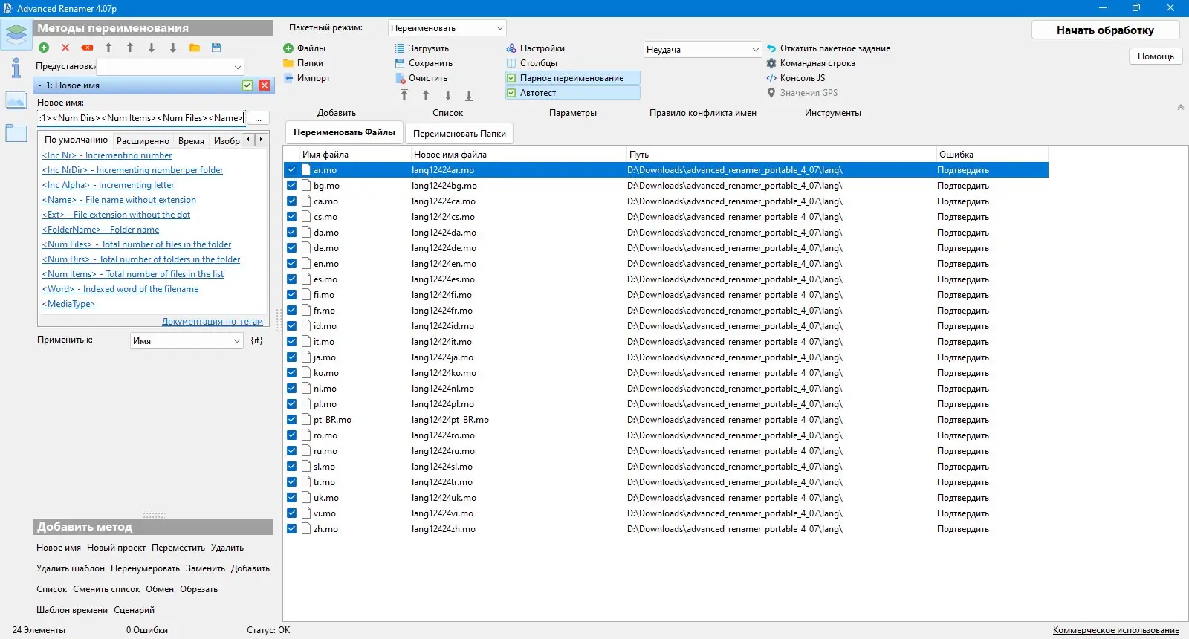Click the green add method icon
The image size is (1189, 639).
coord(44,48)
